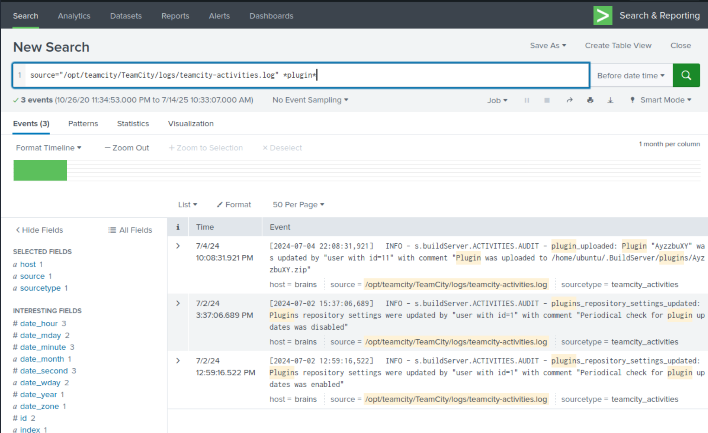708x433 pixels.
Task: Click the Close button
Action: (x=681, y=45)
